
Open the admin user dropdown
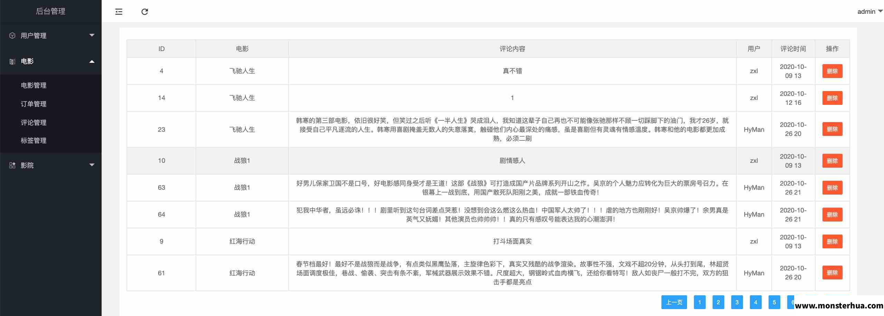coord(870,11)
